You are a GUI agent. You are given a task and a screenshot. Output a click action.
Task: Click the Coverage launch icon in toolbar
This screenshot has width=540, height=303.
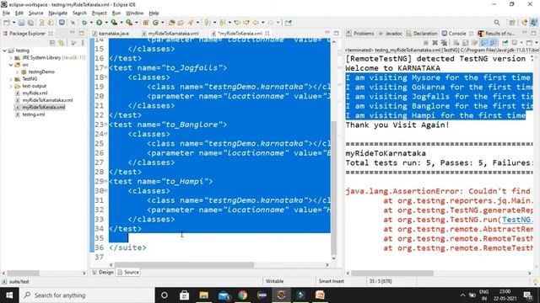click(114, 23)
